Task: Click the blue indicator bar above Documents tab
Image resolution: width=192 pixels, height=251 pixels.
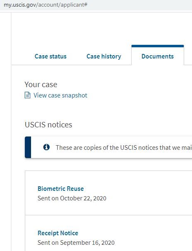Action: (158, 46)
